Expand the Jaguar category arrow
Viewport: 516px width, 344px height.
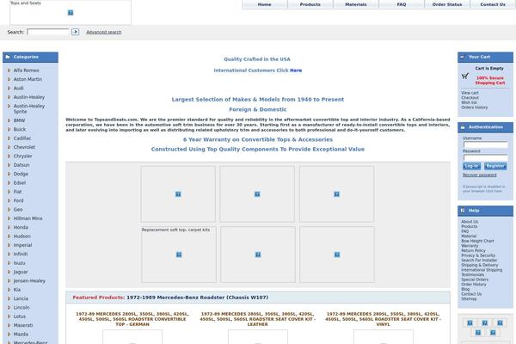(9, 272)
